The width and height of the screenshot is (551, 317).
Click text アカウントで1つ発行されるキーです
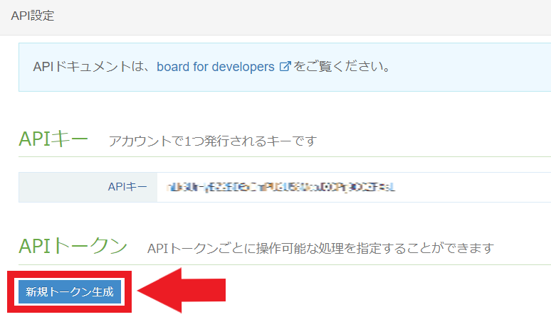213,141
